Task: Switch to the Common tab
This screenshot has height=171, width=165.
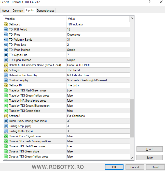Action: pyautogui.click(x=18, y=11)
